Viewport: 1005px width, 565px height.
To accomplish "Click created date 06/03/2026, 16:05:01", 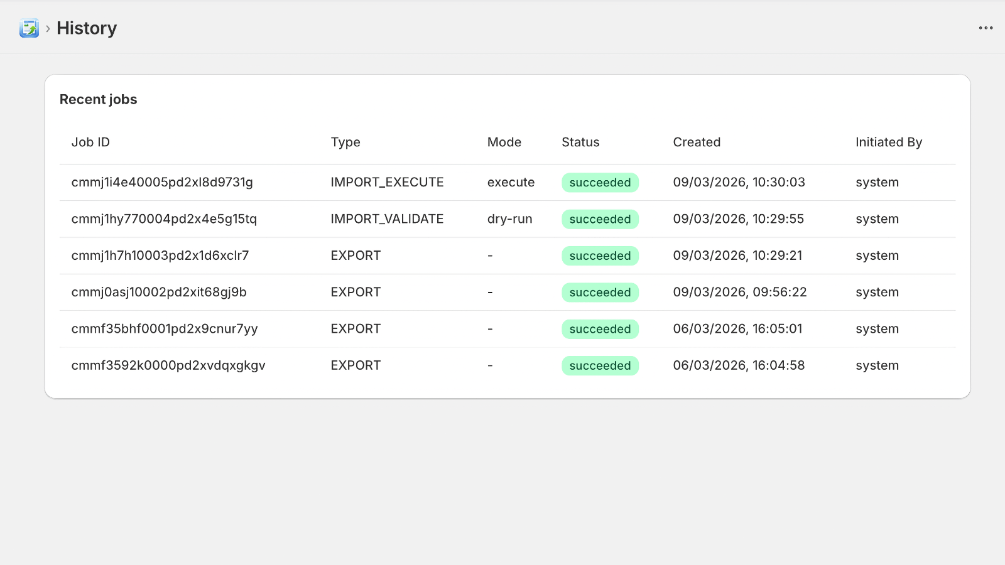I will [737, 329].
